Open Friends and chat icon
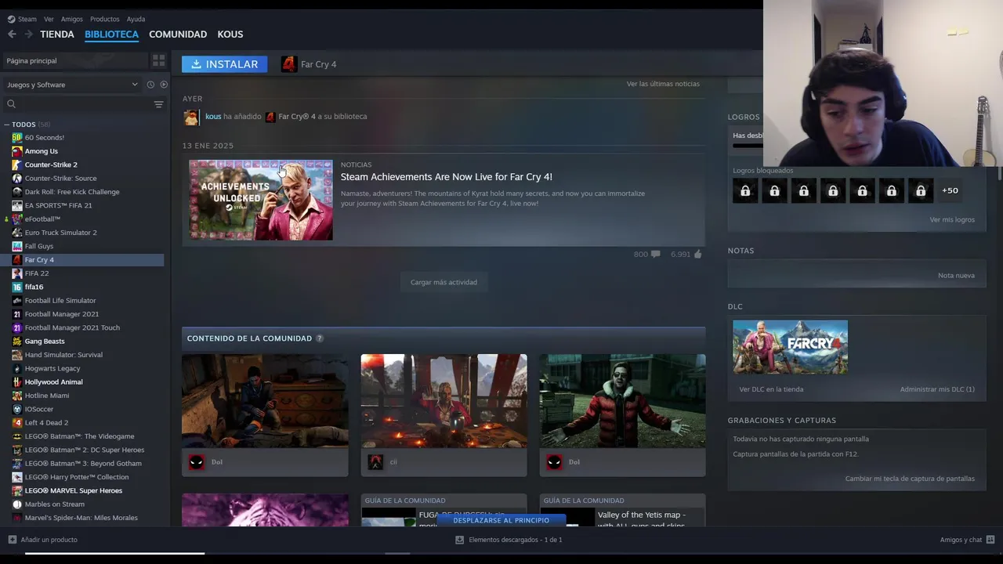This screenshot has width=1003, height=564. click(x=990, y=540)
